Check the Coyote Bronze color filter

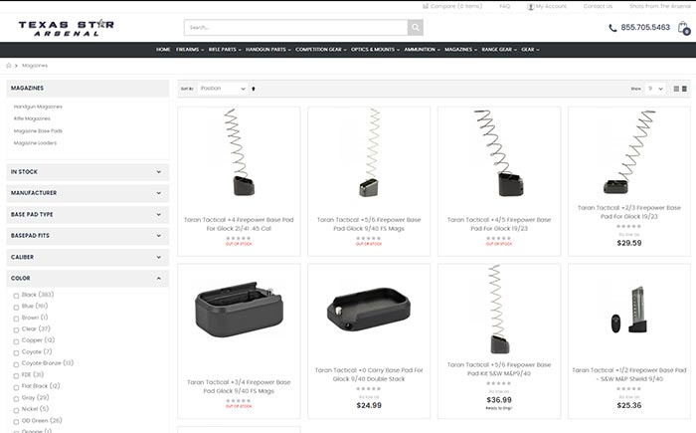pos(16,364)
